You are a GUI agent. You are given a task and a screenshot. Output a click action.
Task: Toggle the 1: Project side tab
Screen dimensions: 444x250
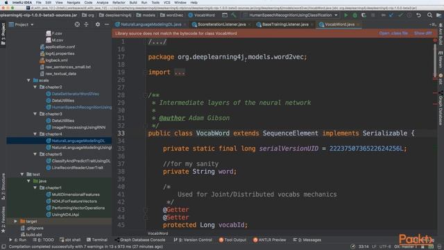[x=3, y=34]
